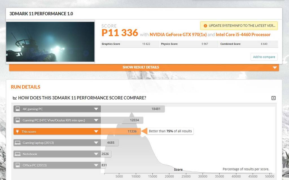Screen dimensions: 289x180
Task: Click the underwater benchmark thumbnail image
Action: (50, 42)
